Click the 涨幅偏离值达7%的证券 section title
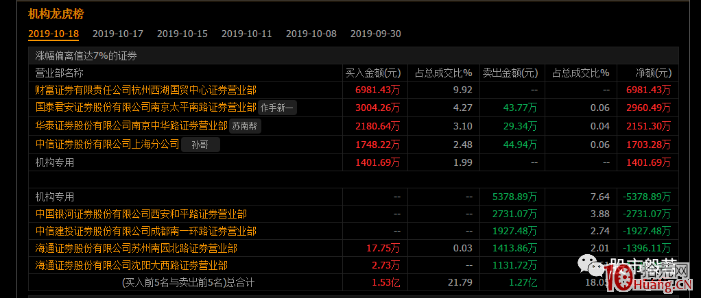 pyautogui.click(x=86, y=56)
